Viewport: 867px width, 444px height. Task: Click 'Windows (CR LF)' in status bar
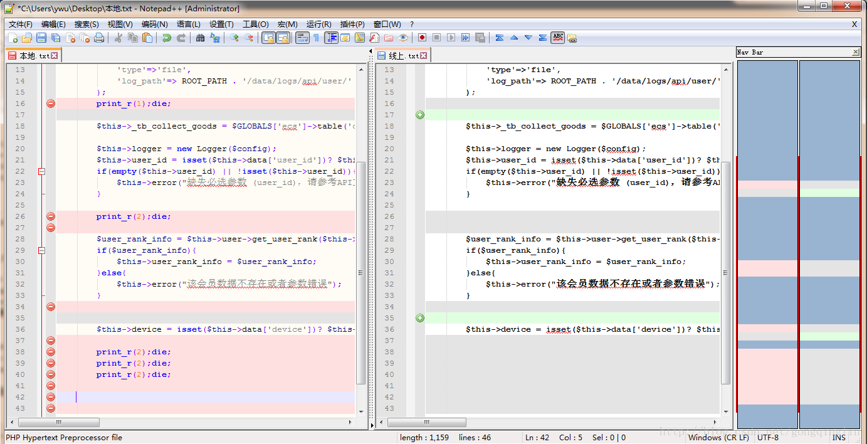point(718,438)
